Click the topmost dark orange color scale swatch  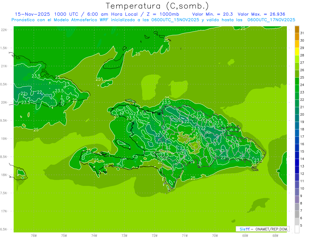pyautogui.click(x=297, y=29)
